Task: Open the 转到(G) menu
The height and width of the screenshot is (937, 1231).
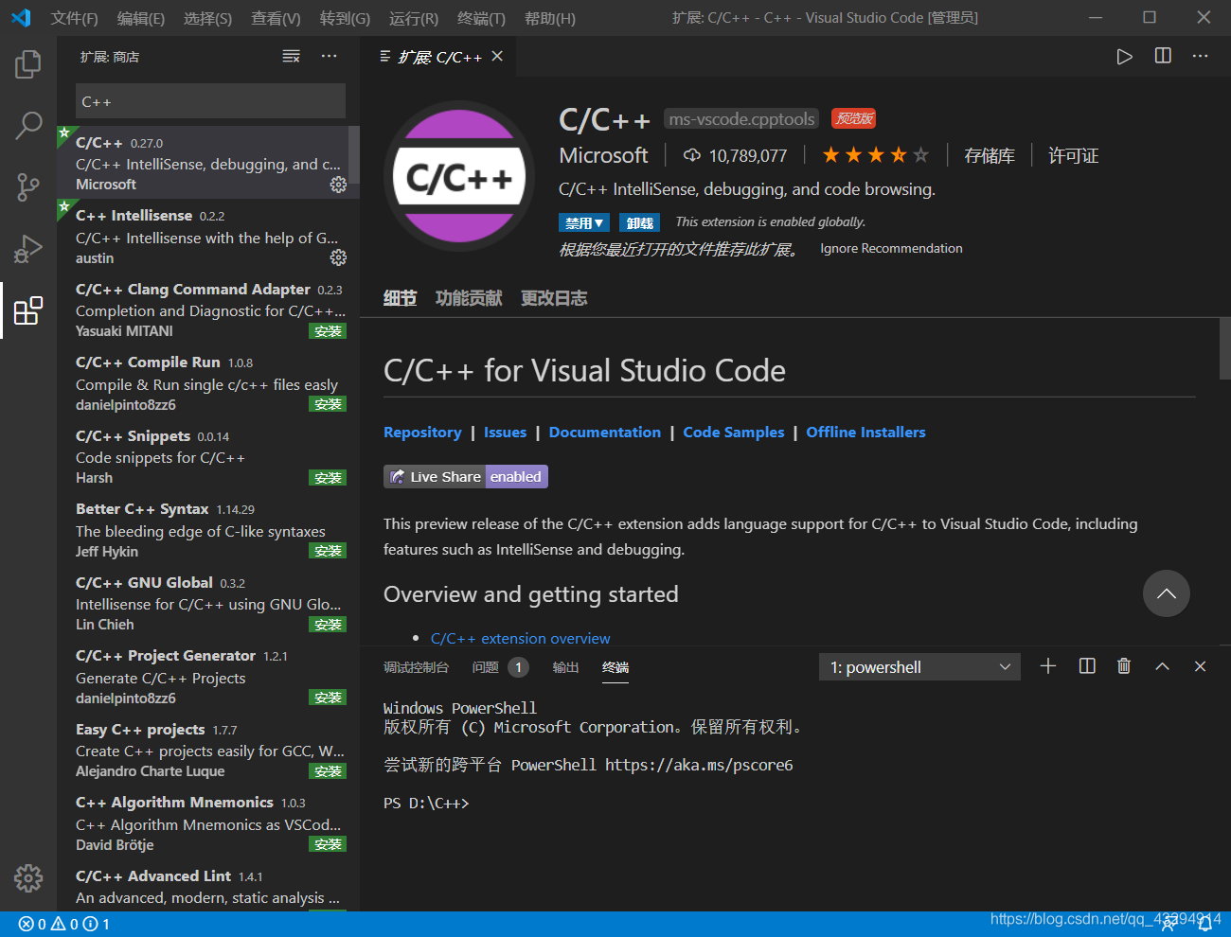Action: pos(345,18)
